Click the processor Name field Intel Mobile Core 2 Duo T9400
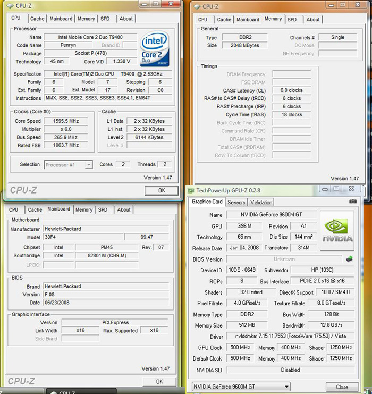 (90, 37)
